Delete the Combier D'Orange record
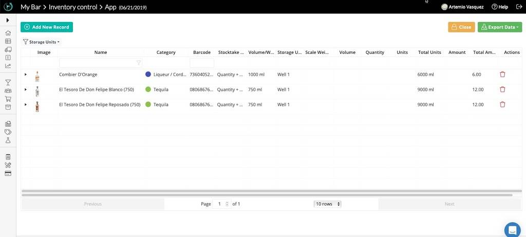 (x=502, y=74)
